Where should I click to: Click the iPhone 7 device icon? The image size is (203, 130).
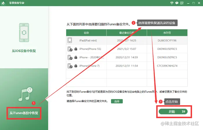pyautogui.click(x=70, y=66)
